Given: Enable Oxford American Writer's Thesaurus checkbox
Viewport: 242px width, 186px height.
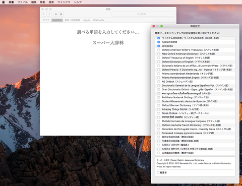Looking at the screenshot, I should tap(158, 50).
